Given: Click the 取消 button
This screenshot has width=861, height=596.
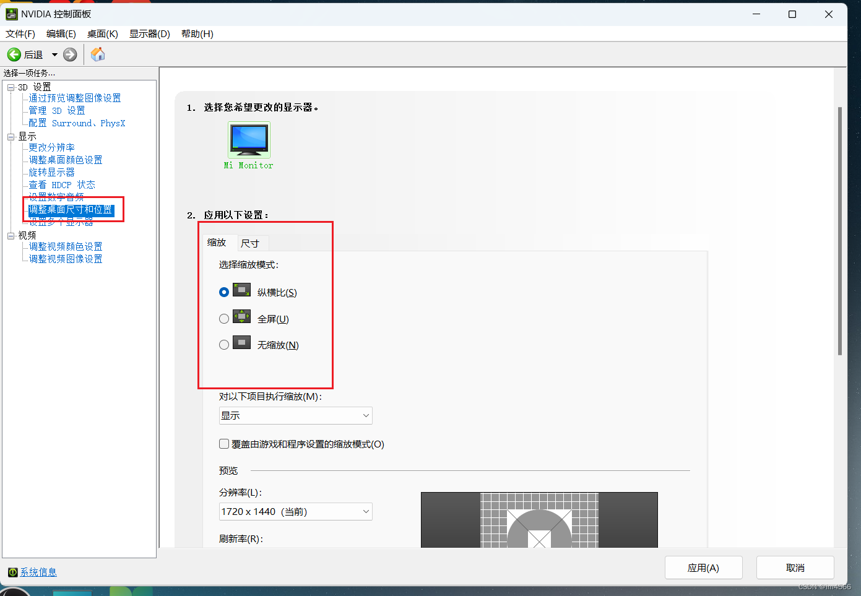Looking at the screenshot, I should [x=795, y=568].
